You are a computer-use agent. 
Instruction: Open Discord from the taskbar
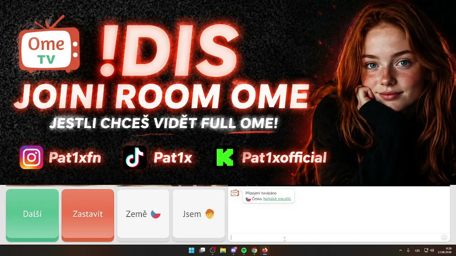click(x=234, y=250)
